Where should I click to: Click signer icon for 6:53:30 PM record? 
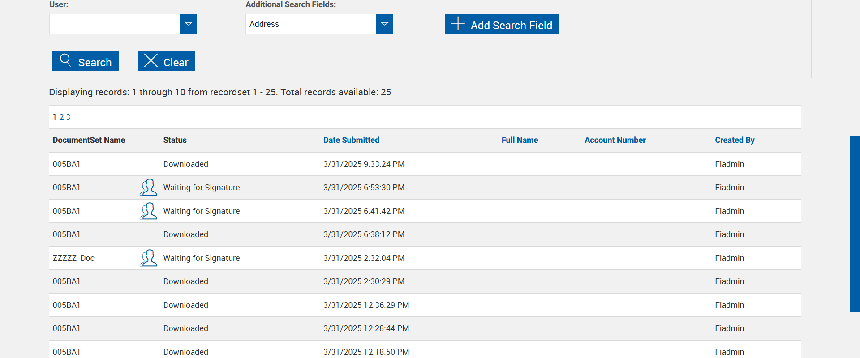point(148,188)
